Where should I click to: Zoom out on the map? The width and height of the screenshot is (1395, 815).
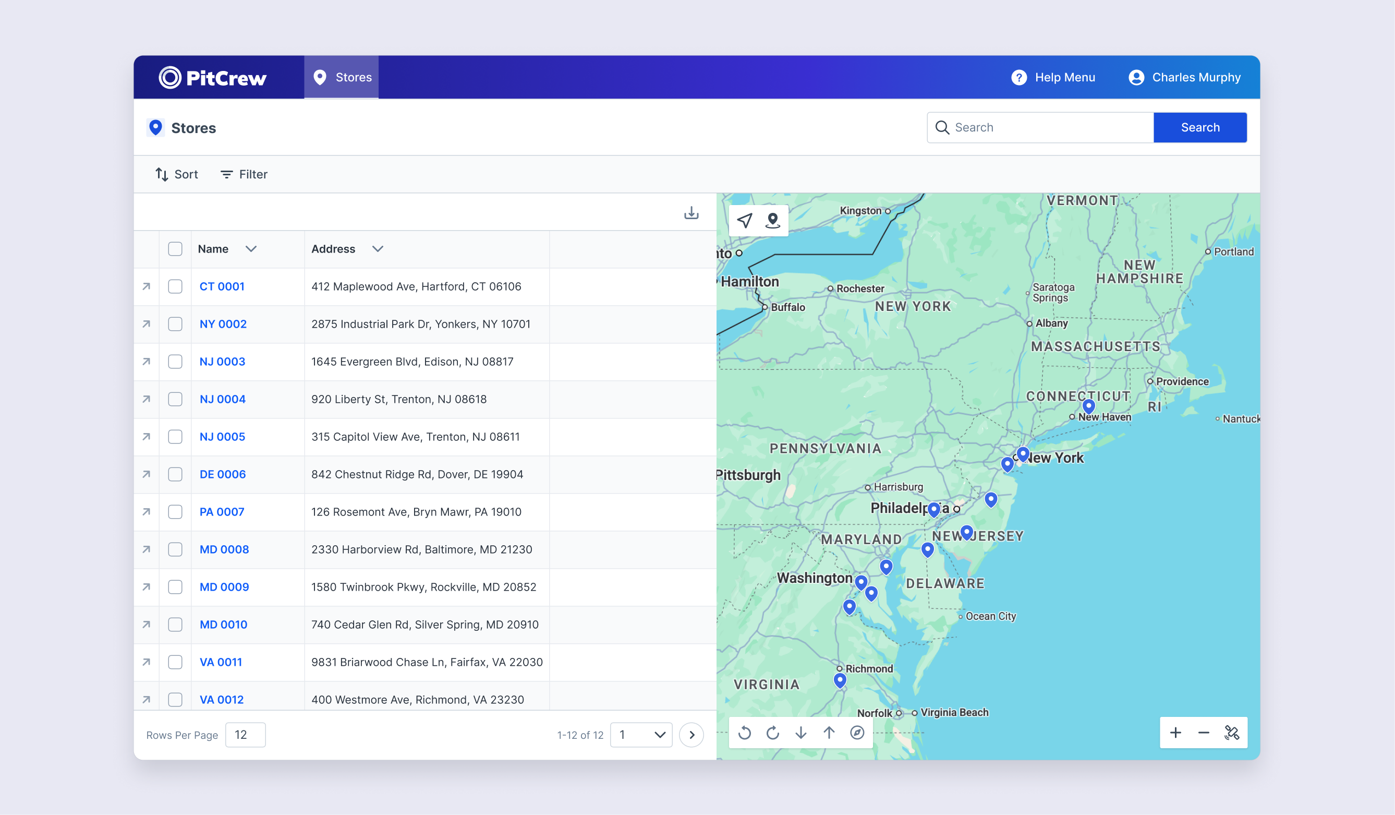pos(1204,733)
